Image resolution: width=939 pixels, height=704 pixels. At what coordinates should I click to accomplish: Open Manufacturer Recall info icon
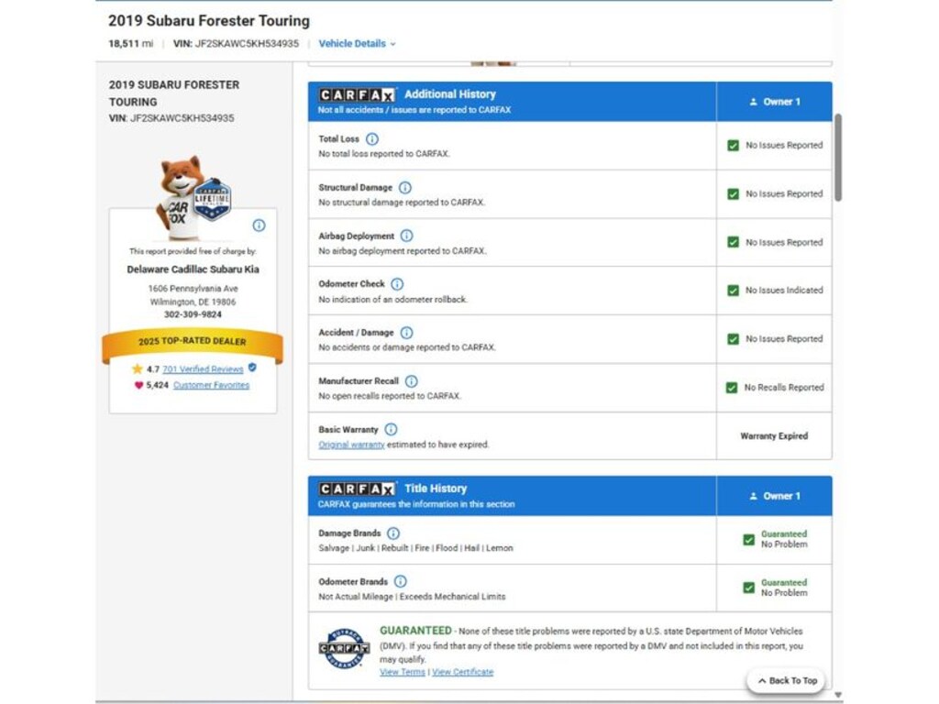coord(412,381)
